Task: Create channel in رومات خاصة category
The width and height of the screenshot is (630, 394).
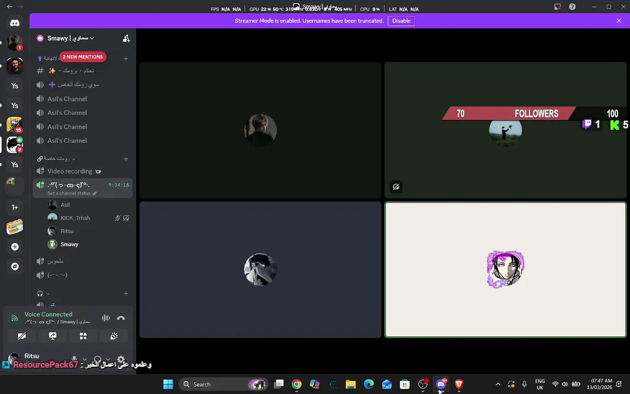Action: [x=126, y=159]
